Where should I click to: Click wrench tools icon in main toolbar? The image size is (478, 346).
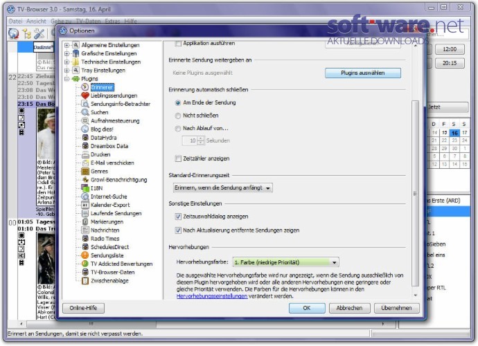pyautogui.click(x=39, y=33)
